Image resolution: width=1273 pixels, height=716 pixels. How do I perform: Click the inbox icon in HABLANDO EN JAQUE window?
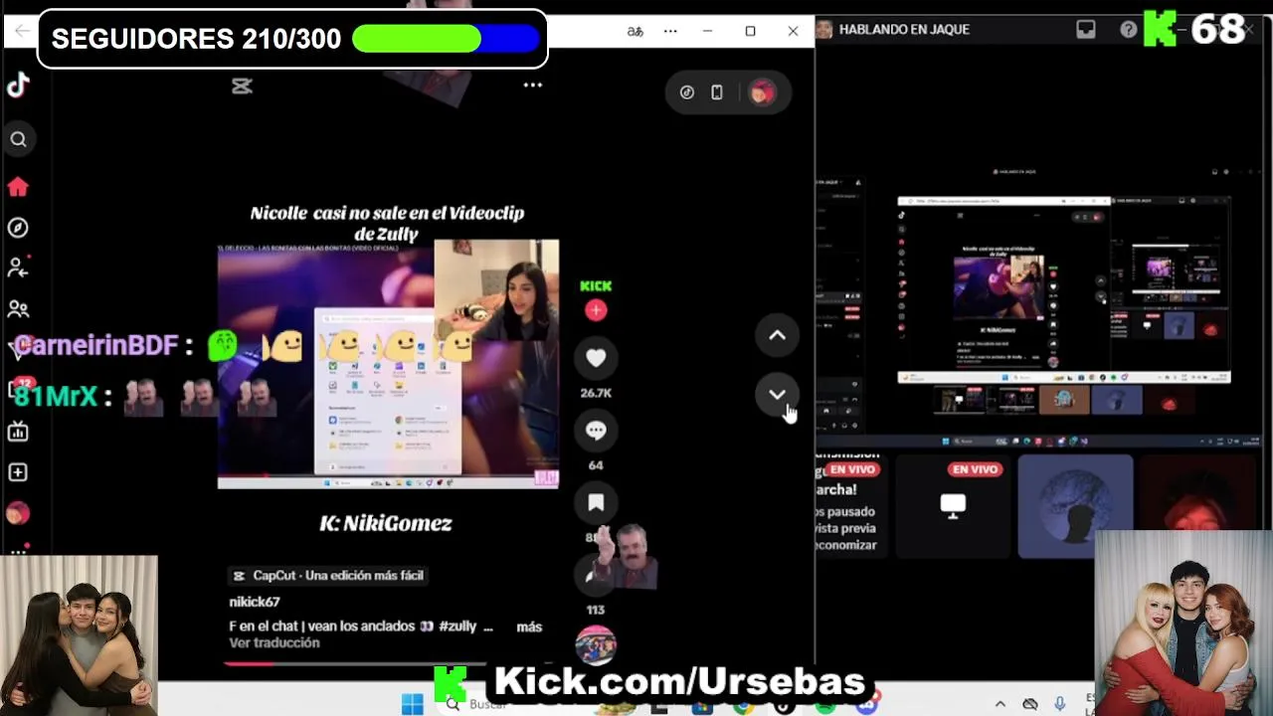1085,30
